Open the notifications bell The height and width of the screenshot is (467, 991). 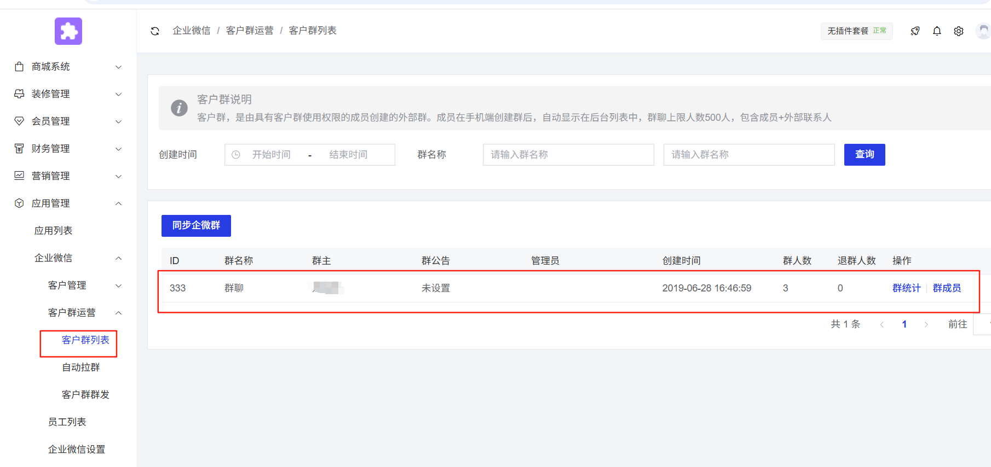coord(937,31)
